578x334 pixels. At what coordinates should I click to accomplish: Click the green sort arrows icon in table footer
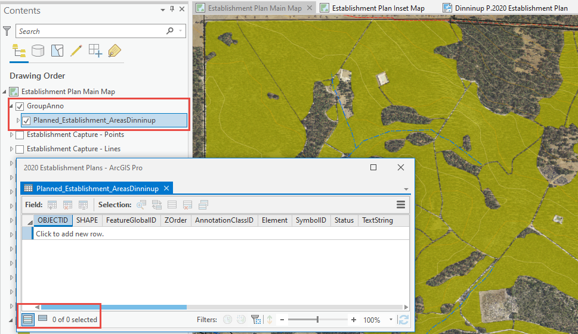click(270, 320)
